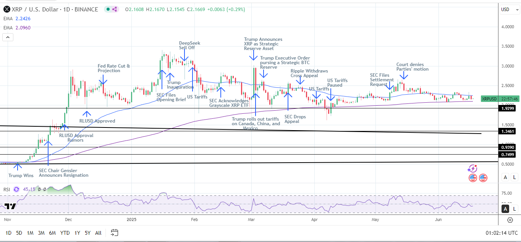Toggle auto scale A on main price pane

[x=505, y=177]
